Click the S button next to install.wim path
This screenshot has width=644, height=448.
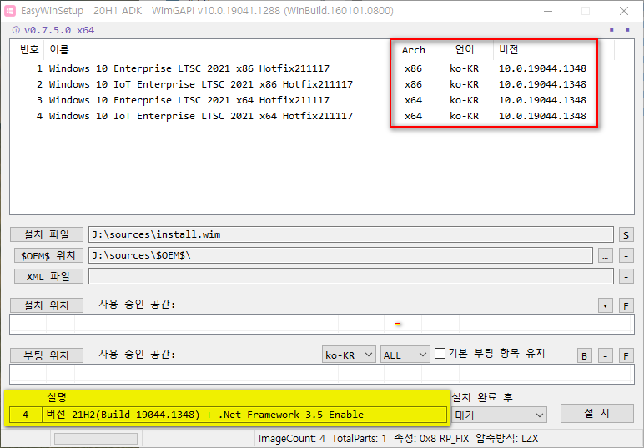(626, 235)
